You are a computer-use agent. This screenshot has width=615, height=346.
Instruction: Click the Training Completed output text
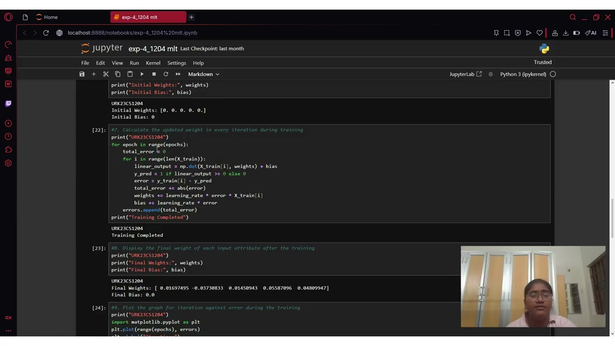pyautogui.click(x=137, y=235)
